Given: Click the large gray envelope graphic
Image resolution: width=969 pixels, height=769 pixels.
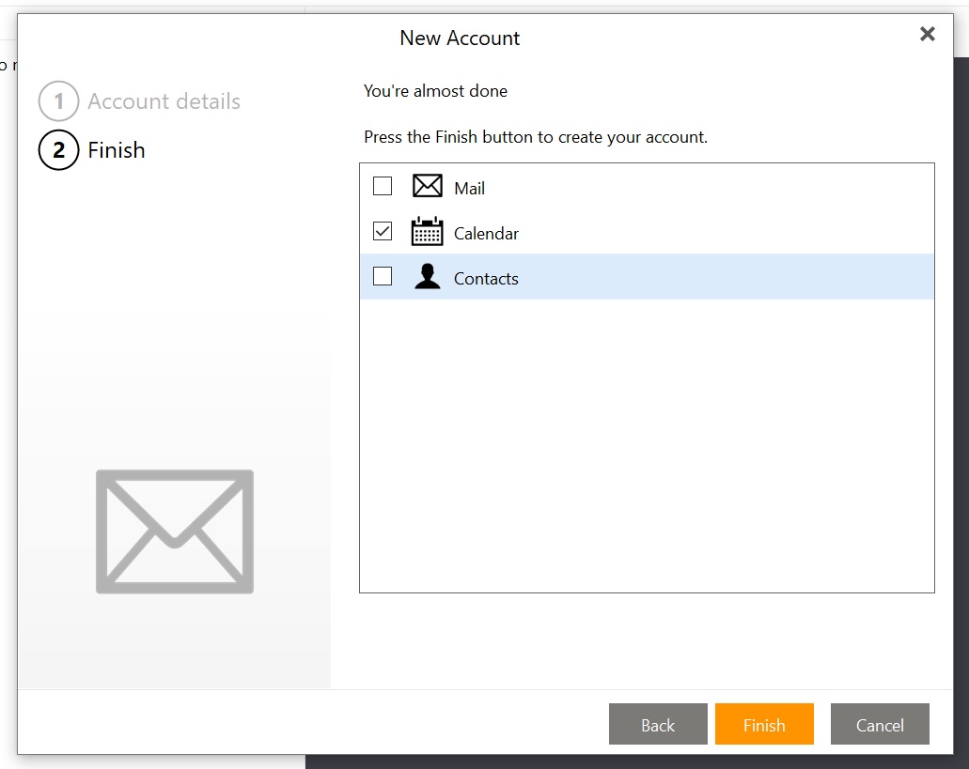Looking at the screenshot, I should click(175, 531).
